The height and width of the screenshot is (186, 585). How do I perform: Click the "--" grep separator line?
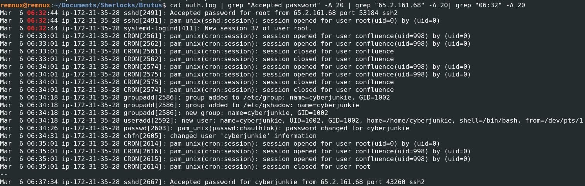click(x=4, y=174)
